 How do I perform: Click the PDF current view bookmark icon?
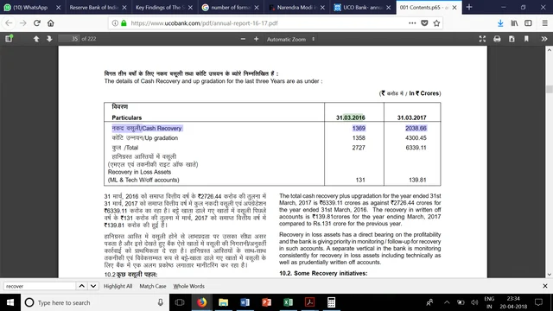tap(526, 39)
